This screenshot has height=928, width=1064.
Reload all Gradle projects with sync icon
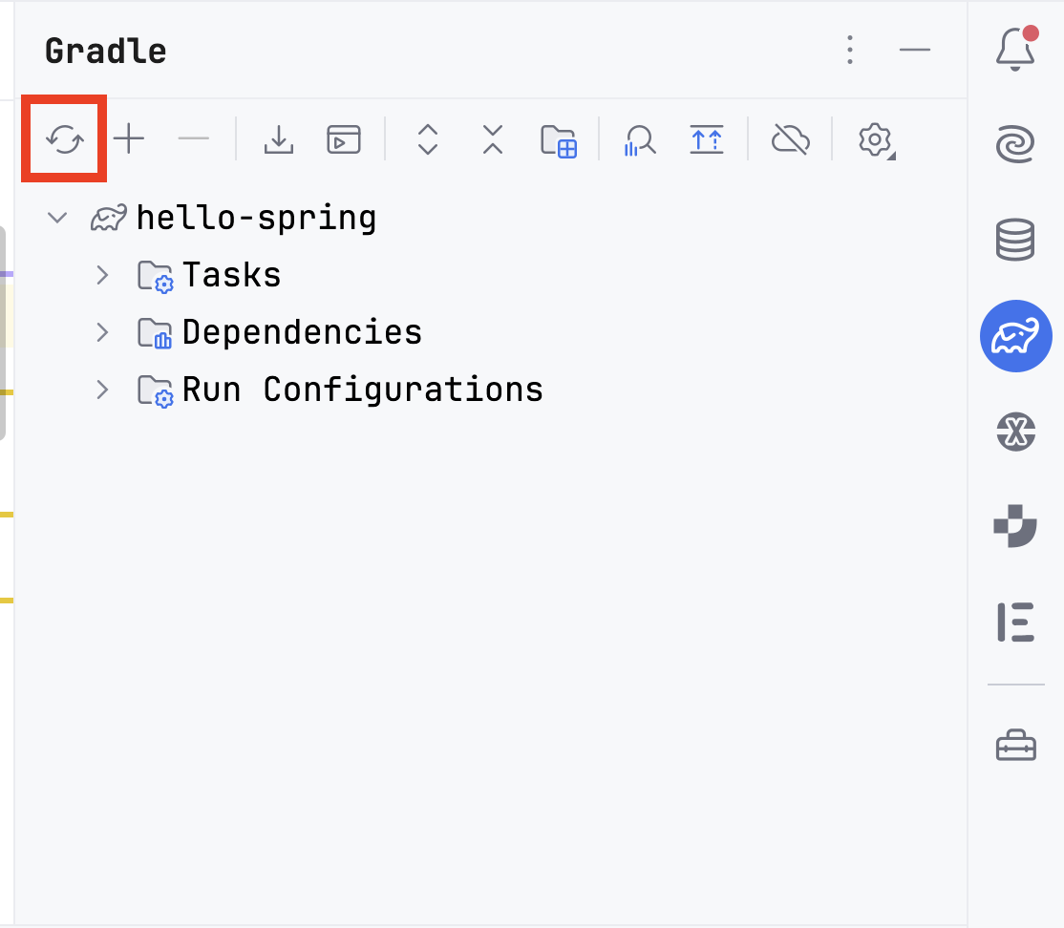64,139
